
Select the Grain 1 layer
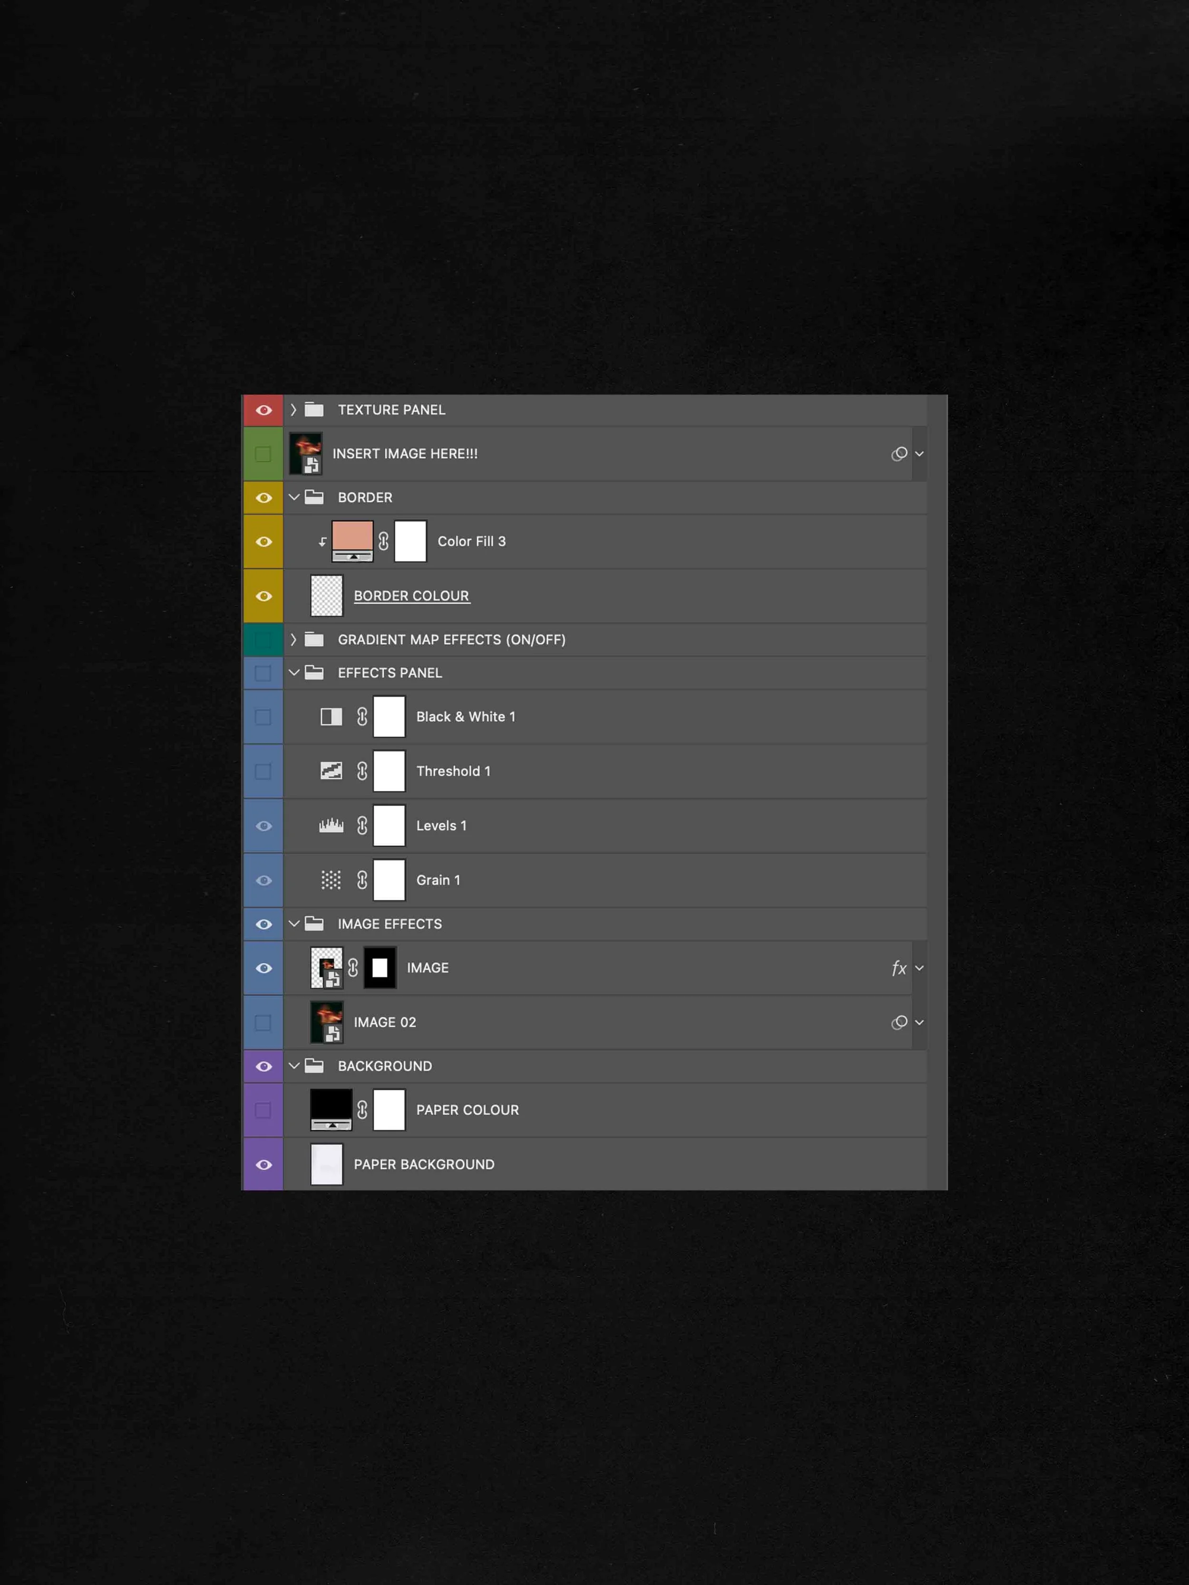(605, 880)
